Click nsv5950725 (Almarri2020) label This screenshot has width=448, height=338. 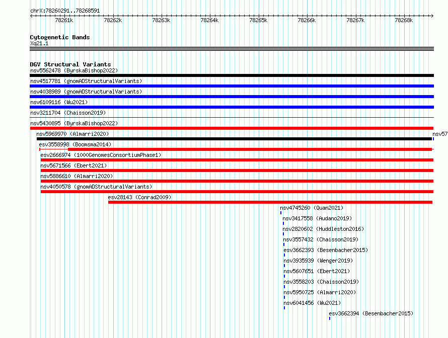coord(320,292)
